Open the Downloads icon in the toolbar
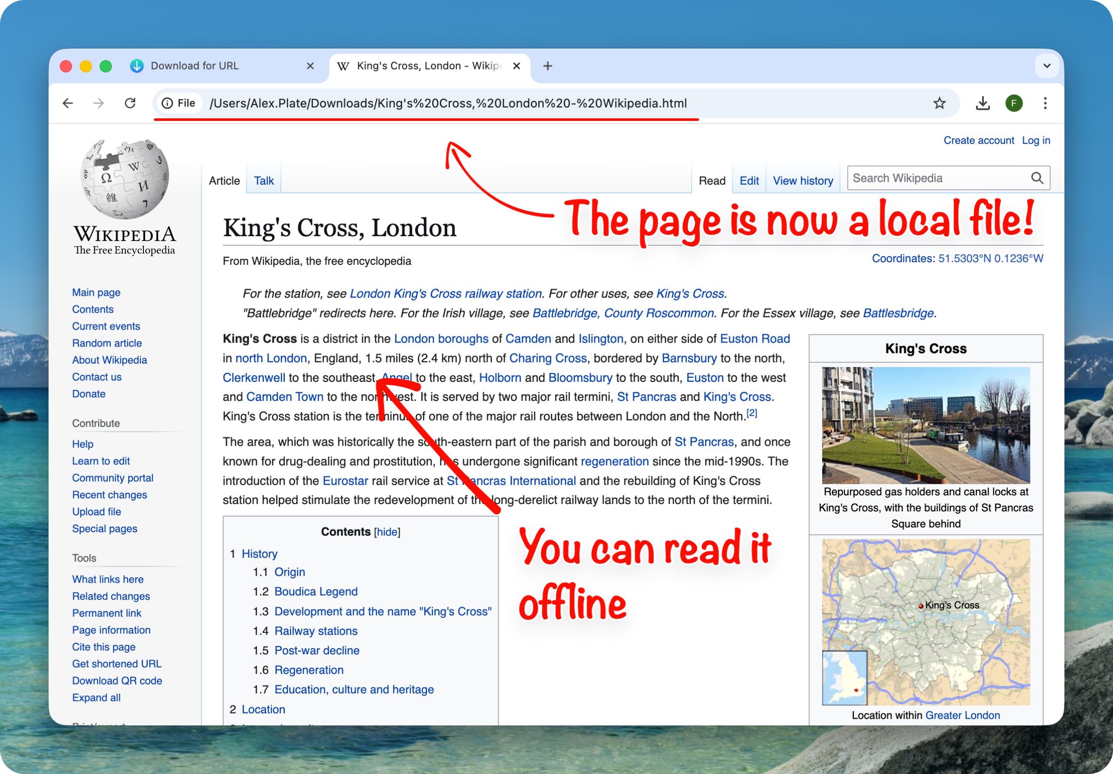 coord(983,103)
